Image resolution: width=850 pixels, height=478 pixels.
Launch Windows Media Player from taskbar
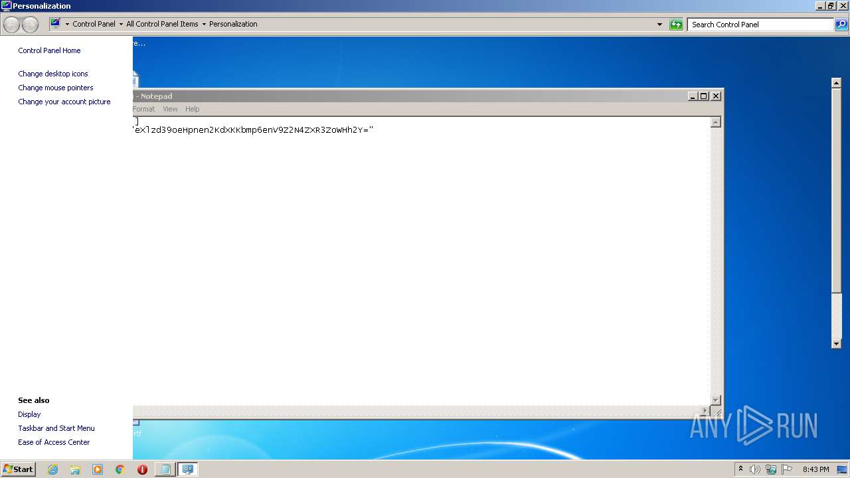click(x=98, y=469)
